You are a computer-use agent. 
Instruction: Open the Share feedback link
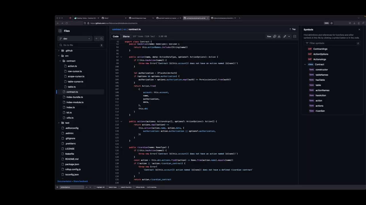pos(81,181)
